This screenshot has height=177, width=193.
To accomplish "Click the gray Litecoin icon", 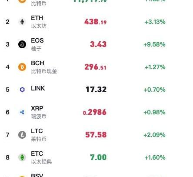I will [22, 135].
